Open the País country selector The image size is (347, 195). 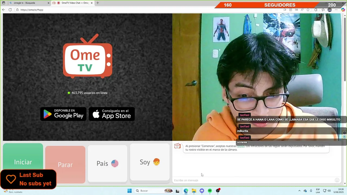point(107,163)
